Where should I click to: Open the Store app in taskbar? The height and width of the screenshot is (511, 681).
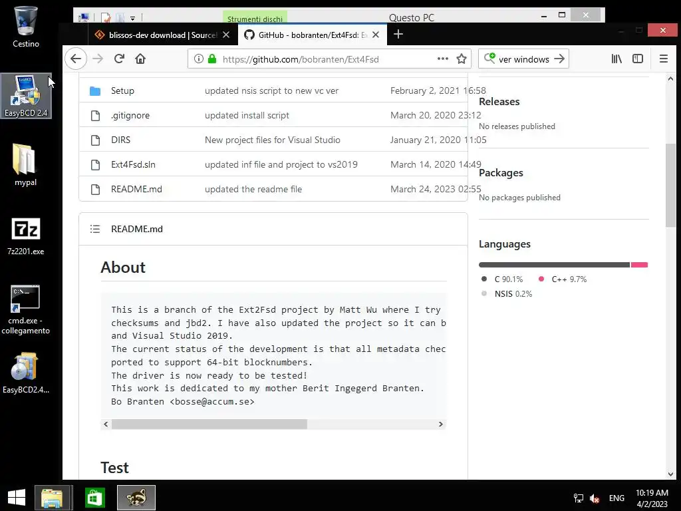94,498
